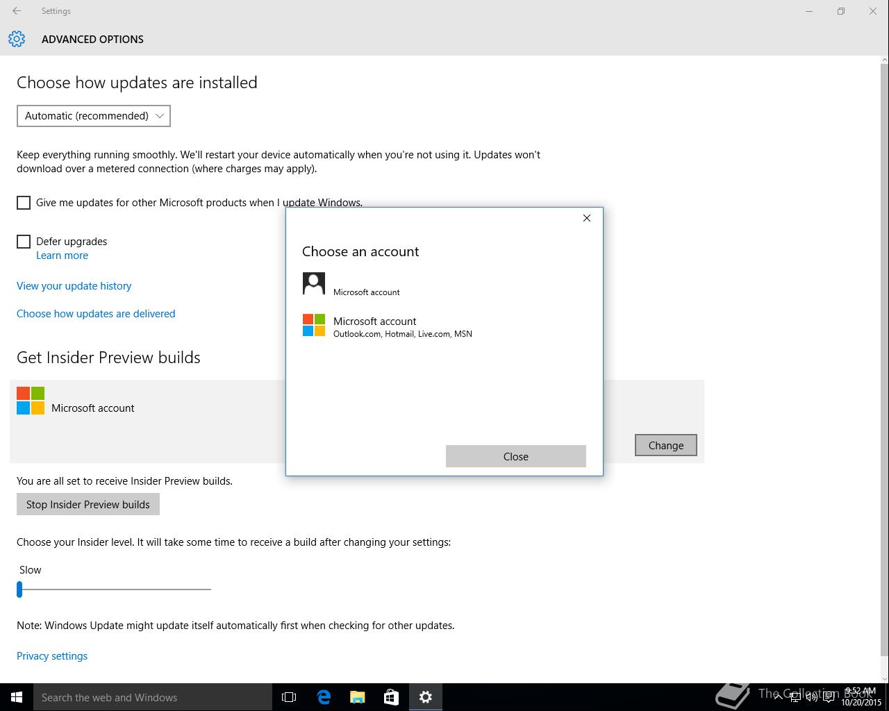Open Task View from taskbar
This screenshot has width=889, height=711.
point(289,697)
